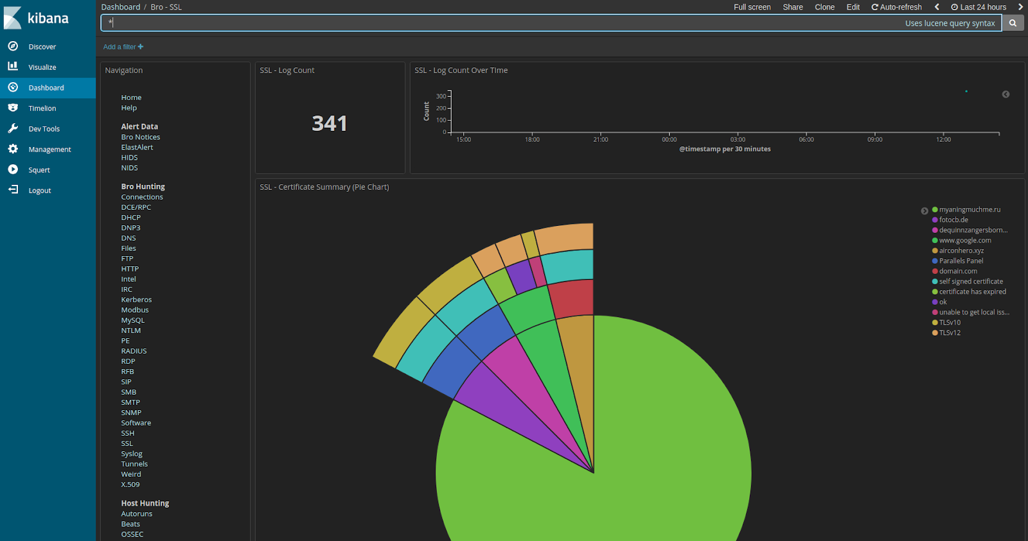This screenshot has height=541, width=1028.
Task: Click the Logout exit icon
Action: point(13,190)
